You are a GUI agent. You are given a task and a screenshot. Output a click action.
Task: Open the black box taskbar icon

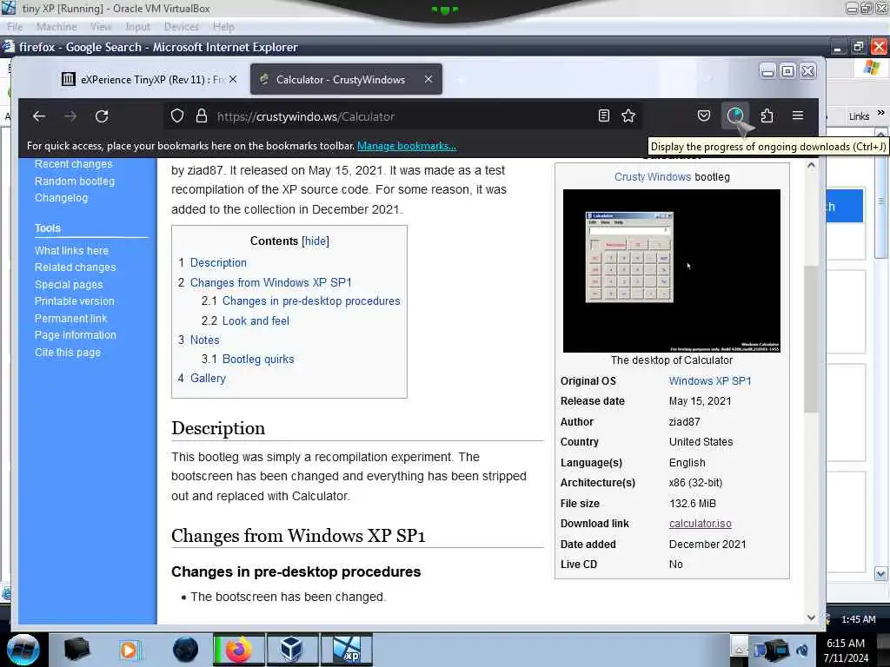coord(76,649)
